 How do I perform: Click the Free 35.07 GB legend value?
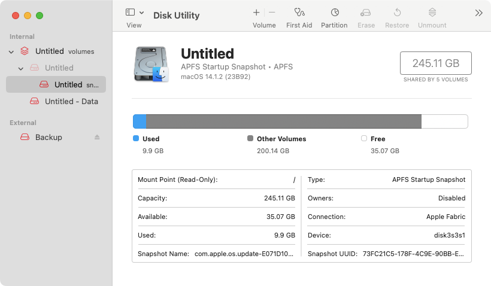point(385,151)
